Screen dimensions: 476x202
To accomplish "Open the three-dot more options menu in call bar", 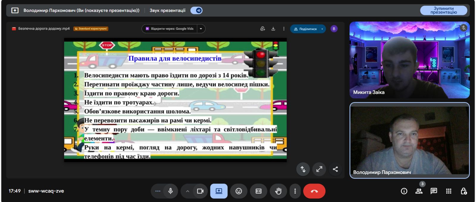I will tap(295, 191).
